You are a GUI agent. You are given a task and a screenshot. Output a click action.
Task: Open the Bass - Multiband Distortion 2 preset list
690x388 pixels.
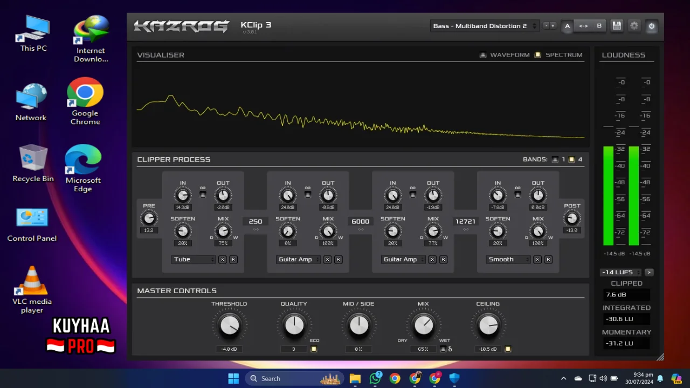pyautogui.click(x=485, y=26)
